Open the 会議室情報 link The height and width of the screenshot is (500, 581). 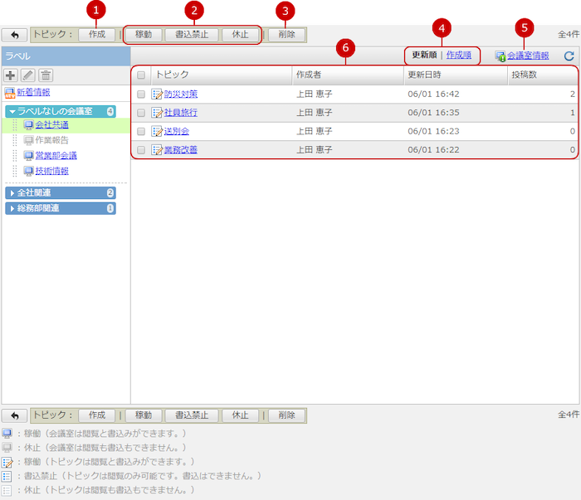click(x=527, y=56)
